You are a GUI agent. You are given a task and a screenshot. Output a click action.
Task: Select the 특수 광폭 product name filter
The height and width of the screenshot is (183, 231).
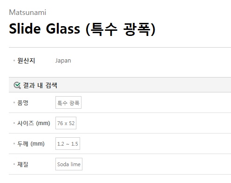(68, 103)
